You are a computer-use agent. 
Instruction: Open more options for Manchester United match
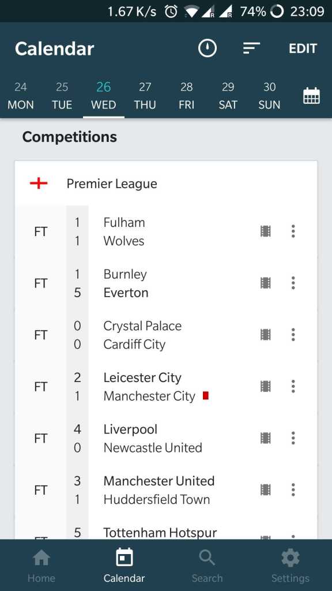coord(293,489)
